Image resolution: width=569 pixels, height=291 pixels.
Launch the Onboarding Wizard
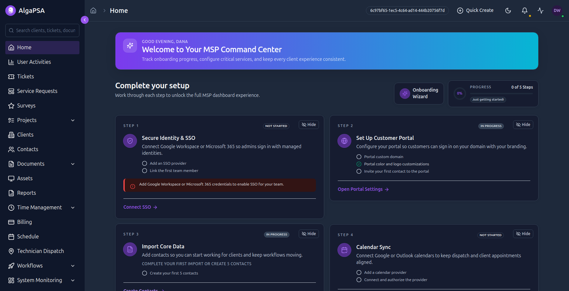pos(419,93)
